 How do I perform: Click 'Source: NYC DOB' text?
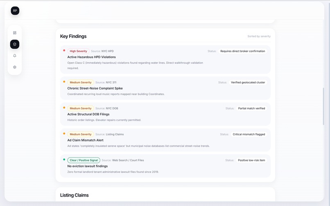click(x=107, y=108)
